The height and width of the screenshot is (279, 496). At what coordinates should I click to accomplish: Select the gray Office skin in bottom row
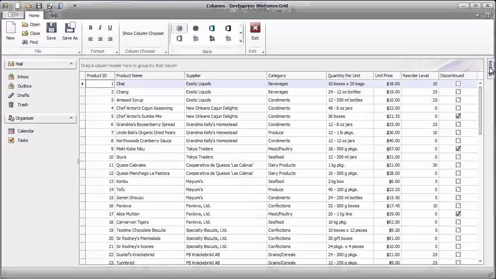coord(179,38)
